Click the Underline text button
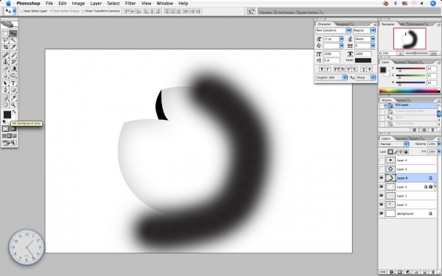 click(363, 69)
